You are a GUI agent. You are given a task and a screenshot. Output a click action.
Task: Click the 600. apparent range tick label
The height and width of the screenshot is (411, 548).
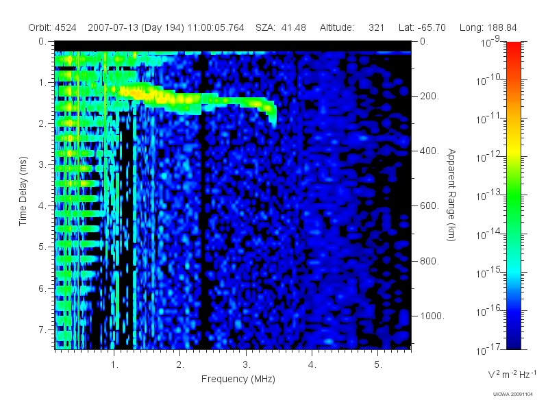coord(429,206)
